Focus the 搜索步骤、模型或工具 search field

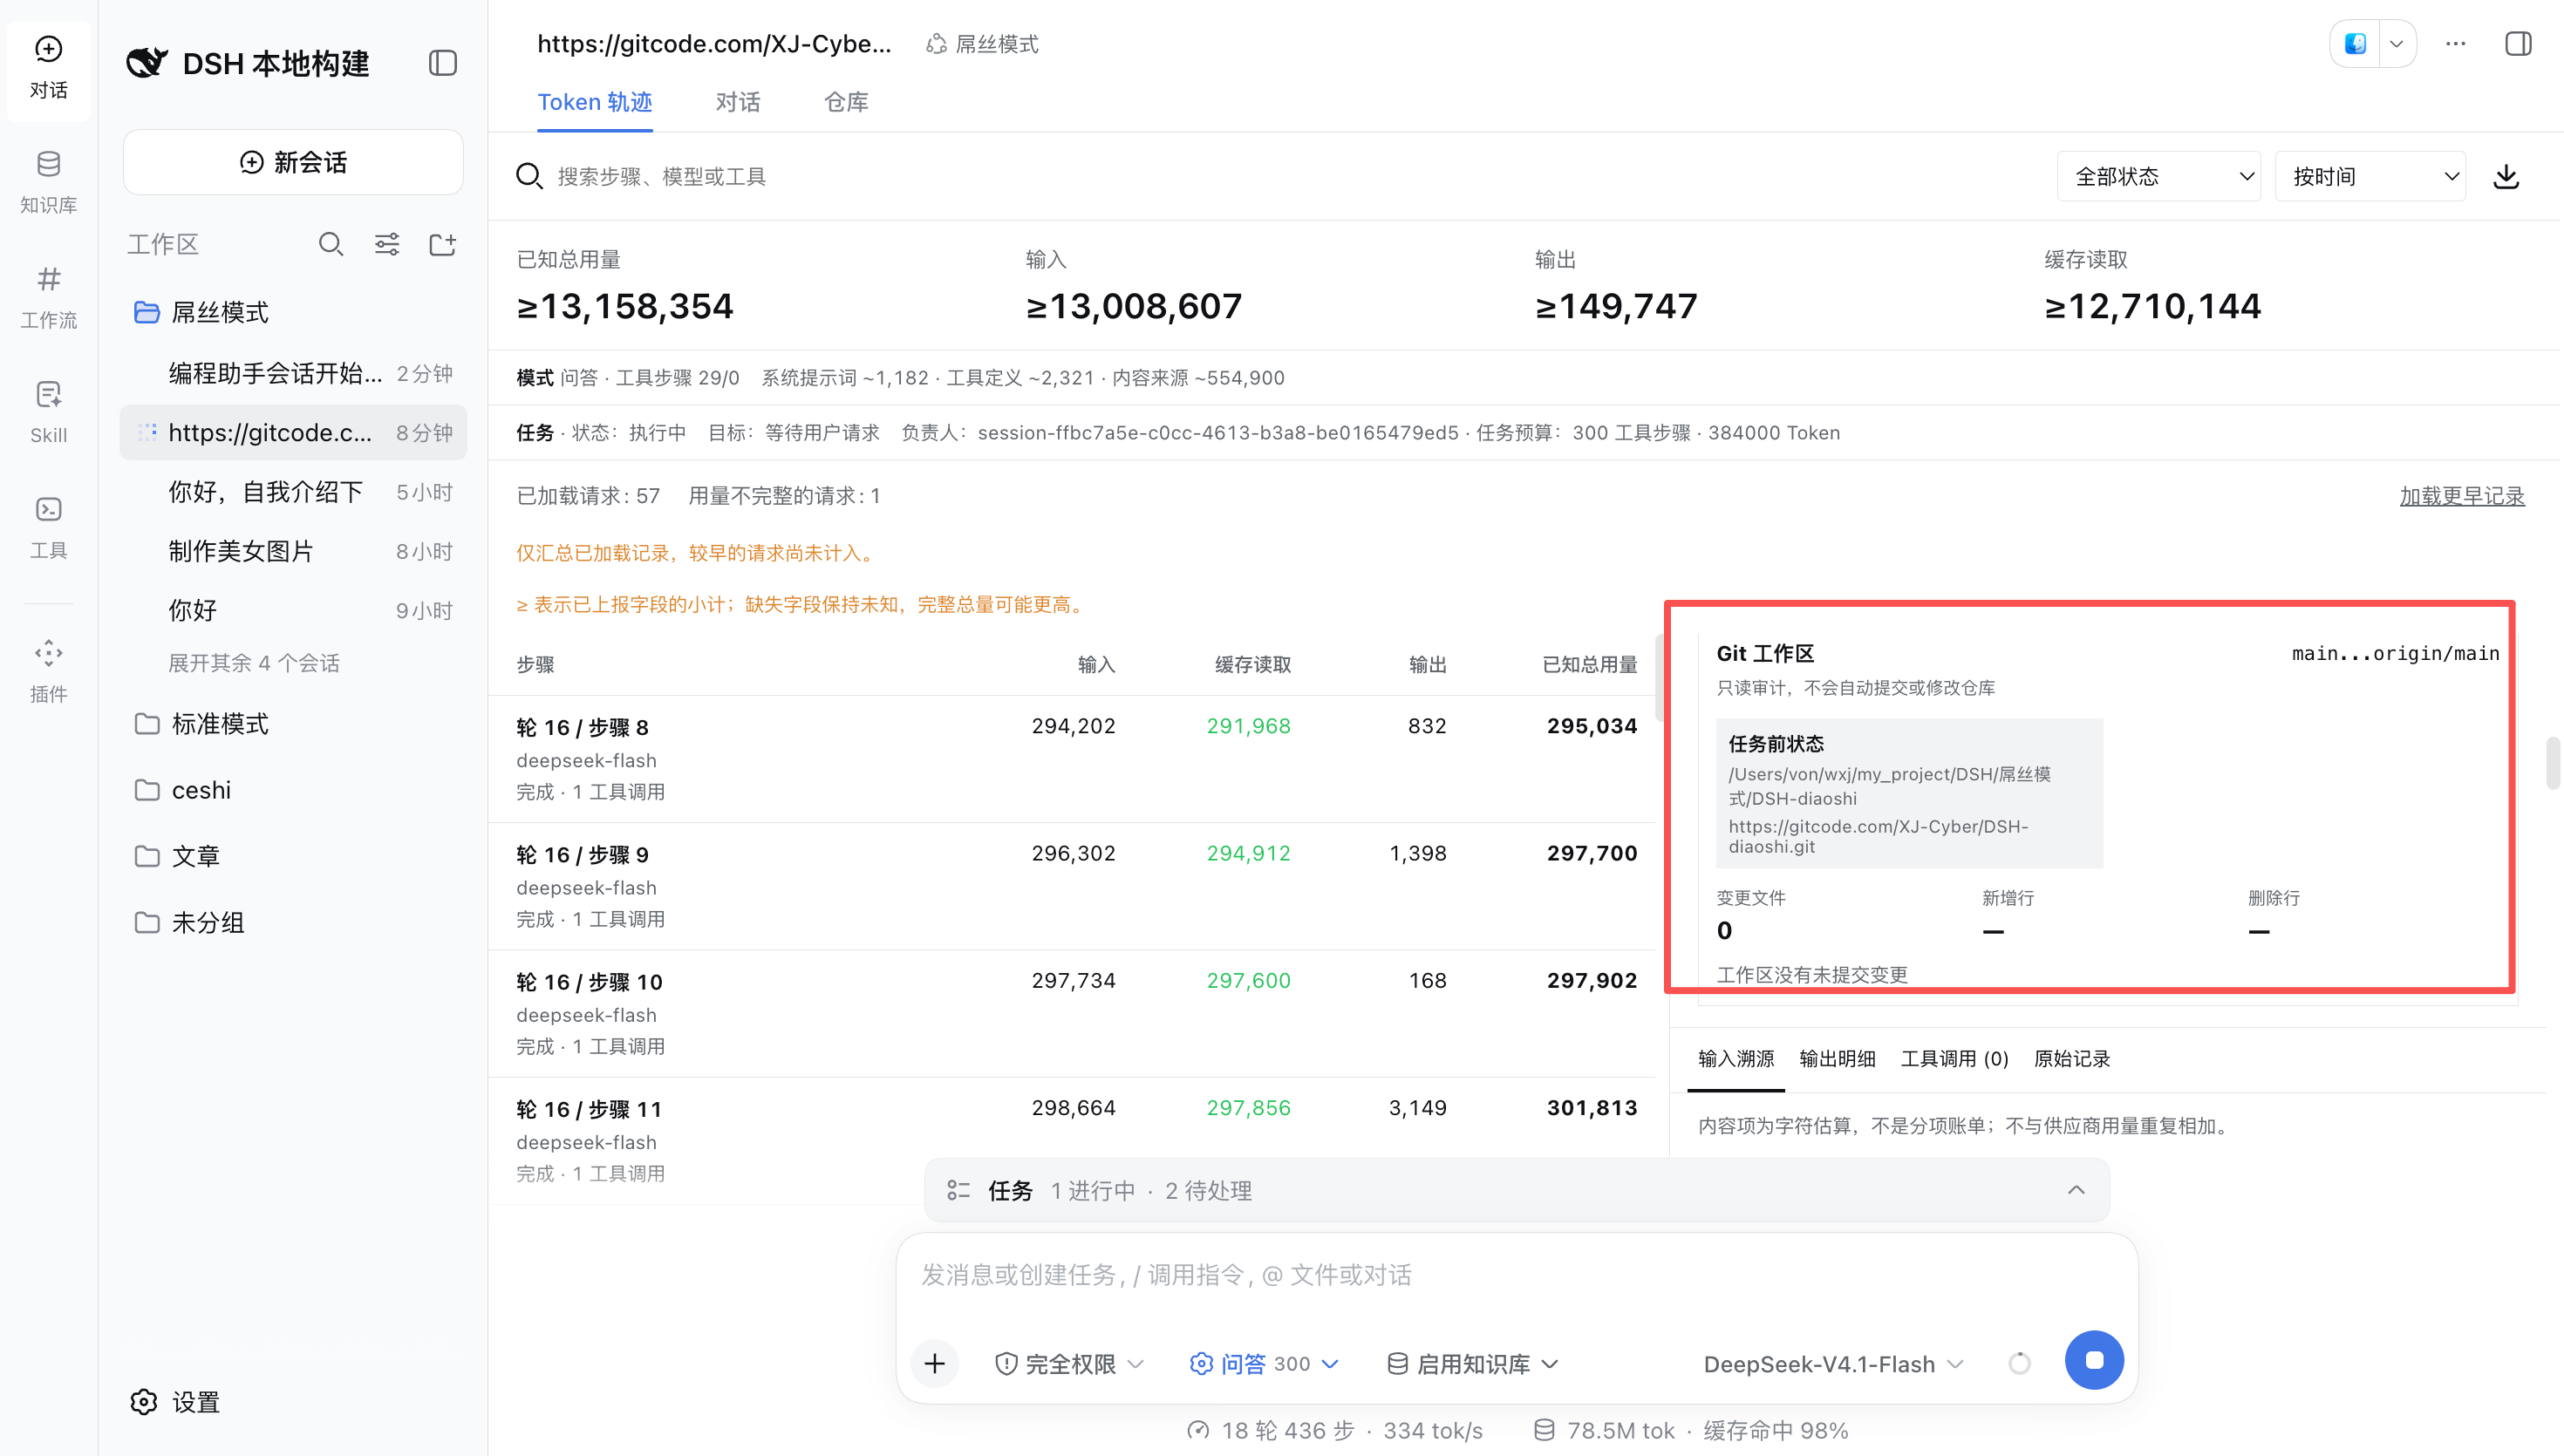(x=1280, y=177)
